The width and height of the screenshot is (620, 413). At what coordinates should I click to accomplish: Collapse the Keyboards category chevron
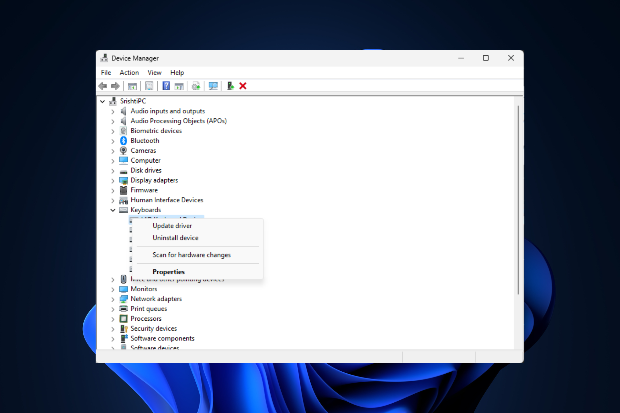tap(113, 210)
